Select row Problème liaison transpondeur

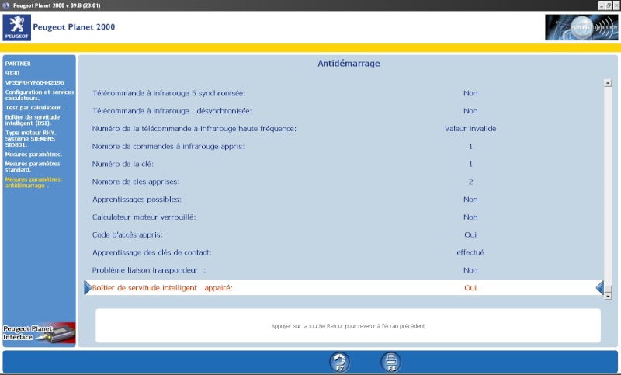point(344,270)
